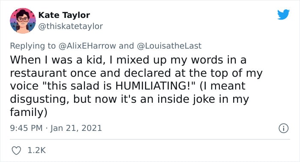Click the "Replying to" label
This screenshot has width=300, height=162.
point(33,46)
